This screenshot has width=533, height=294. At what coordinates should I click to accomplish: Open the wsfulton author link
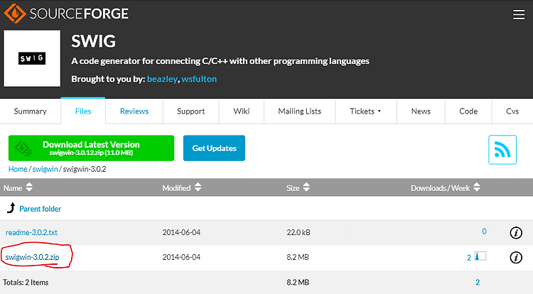pos(199,79)
